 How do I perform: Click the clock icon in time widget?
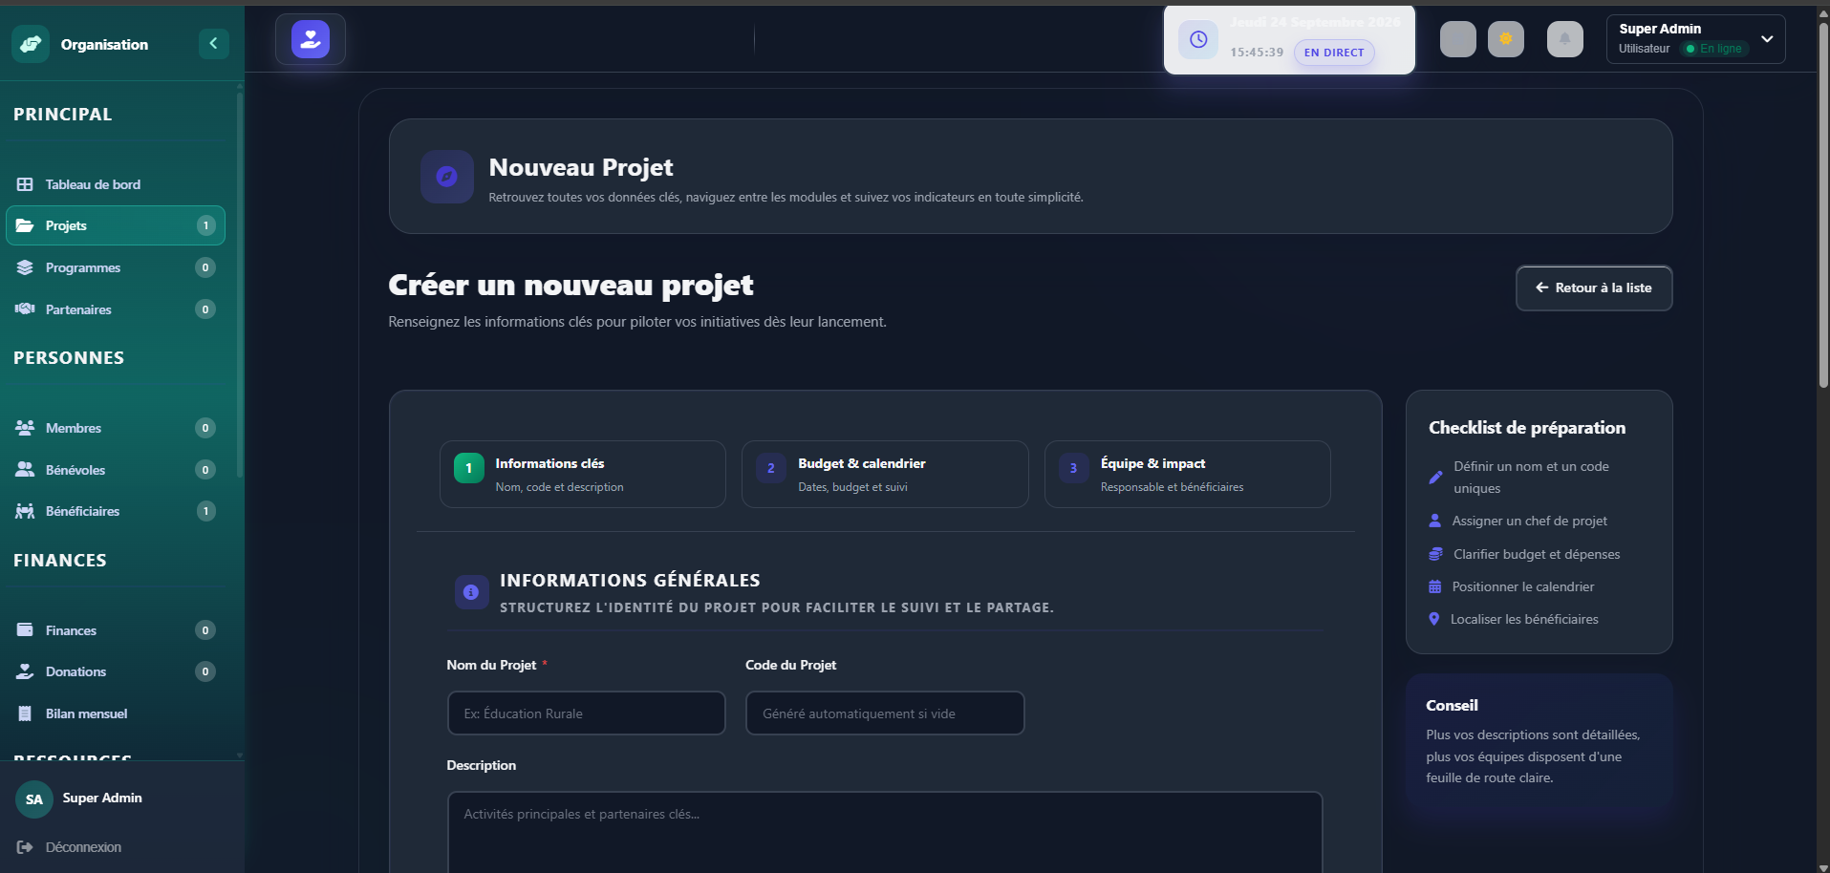pos(1198,39)
